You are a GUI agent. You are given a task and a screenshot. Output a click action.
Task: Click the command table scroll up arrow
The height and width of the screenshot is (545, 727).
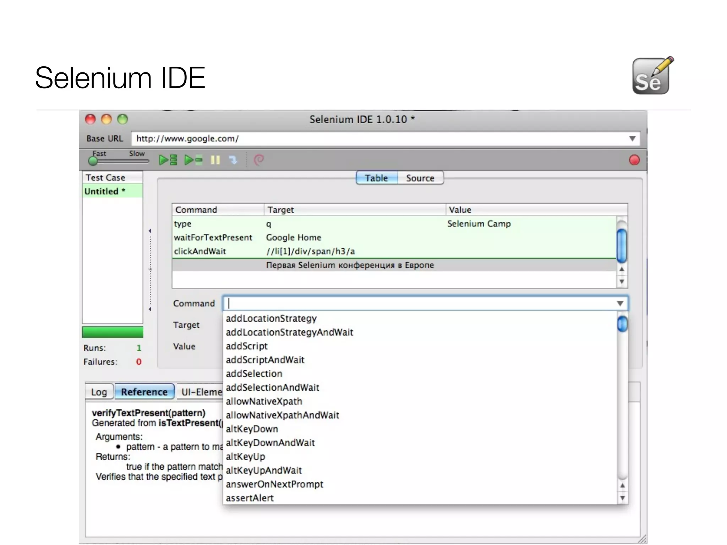click(622, 269)
